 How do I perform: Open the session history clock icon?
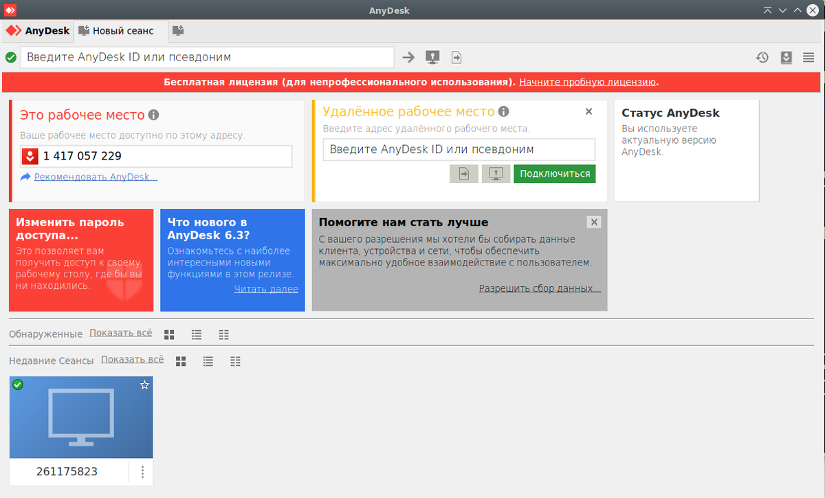762,58
